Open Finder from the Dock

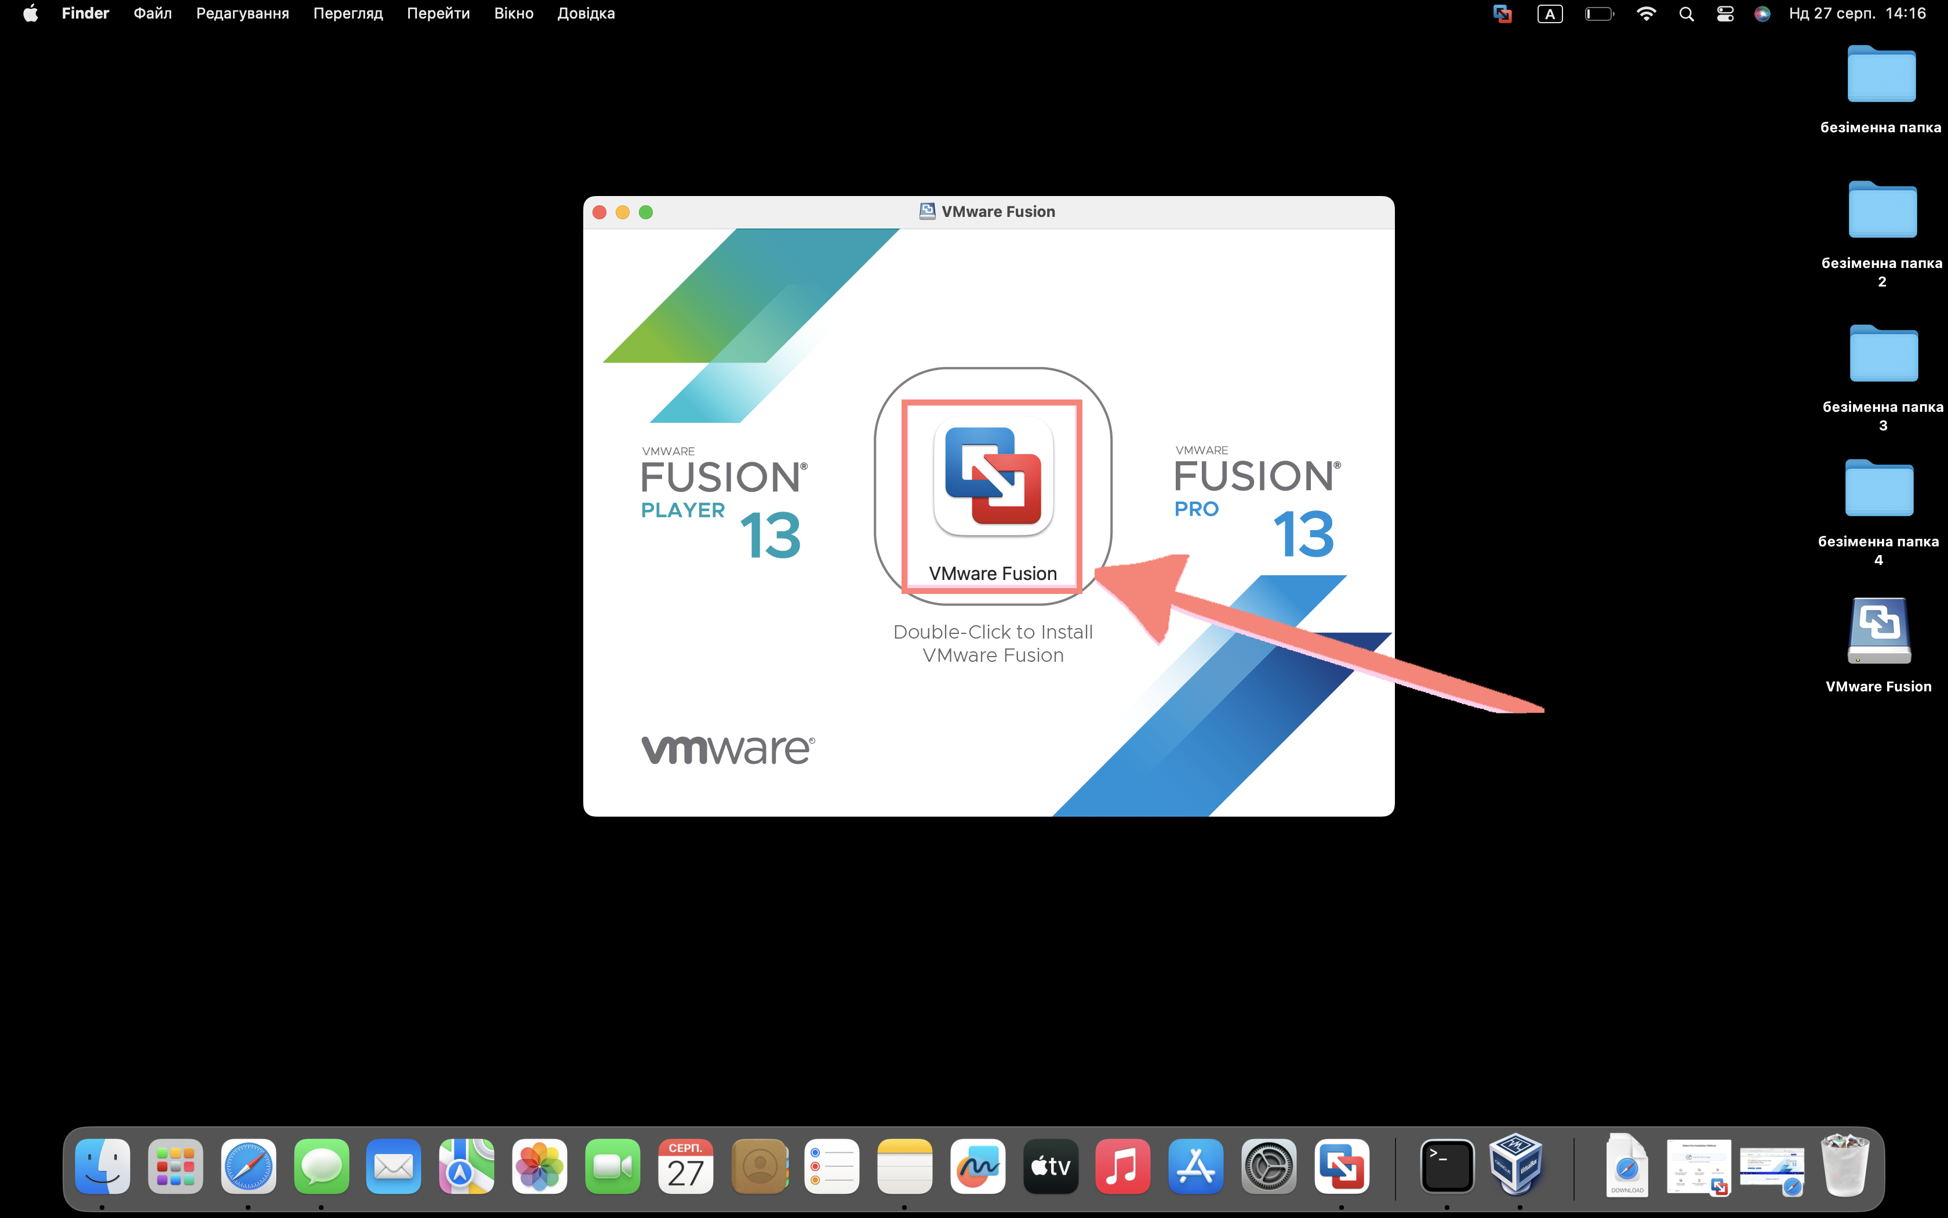coord(102,1166)
